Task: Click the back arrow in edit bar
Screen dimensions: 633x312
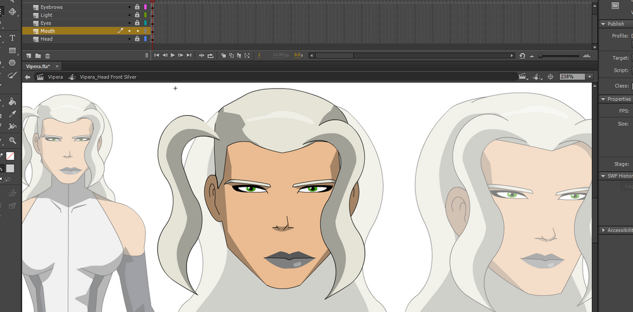Action: [28, 77]
